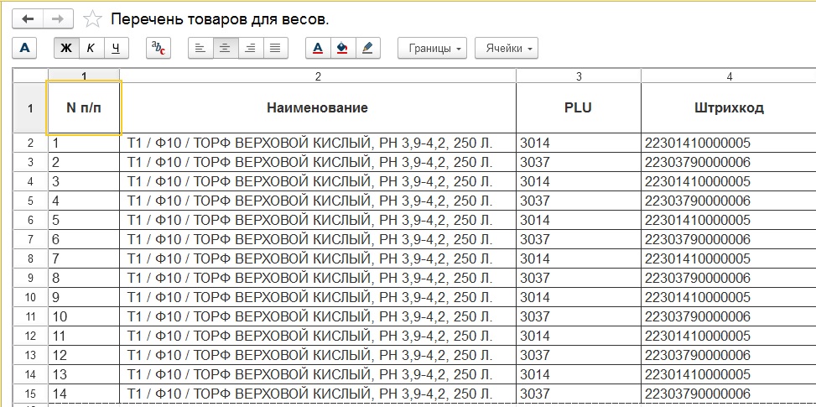This screenshot has height=407, width=816.
Task: Click the back navigation arrow
Action: coord(28,18)
